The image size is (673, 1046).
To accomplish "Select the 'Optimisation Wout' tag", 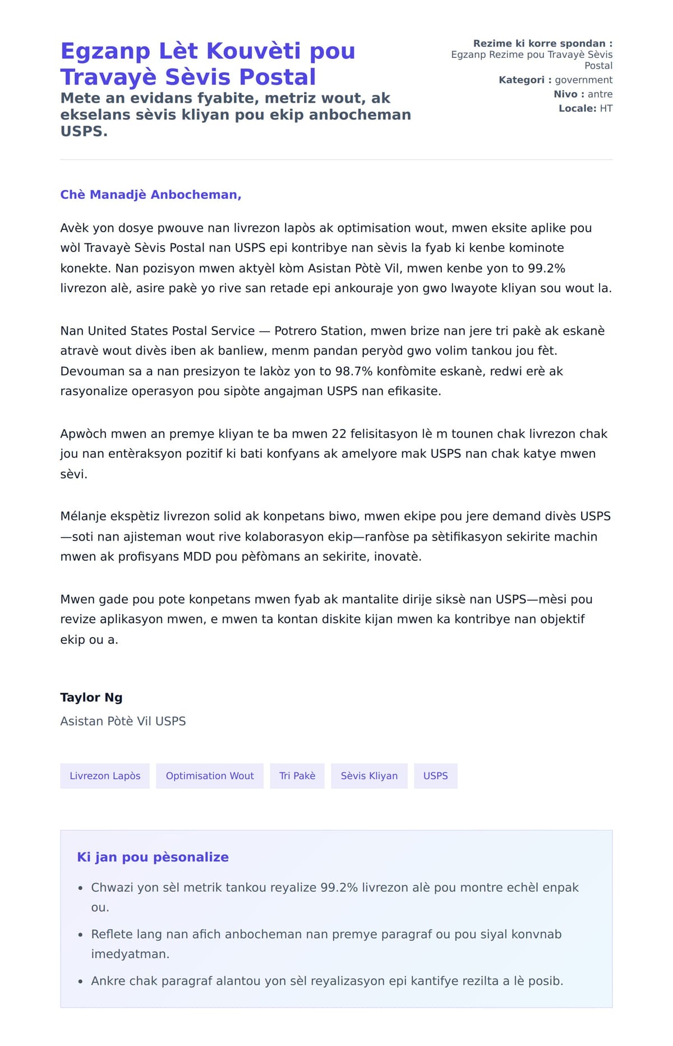I will (x=210, y=776).
